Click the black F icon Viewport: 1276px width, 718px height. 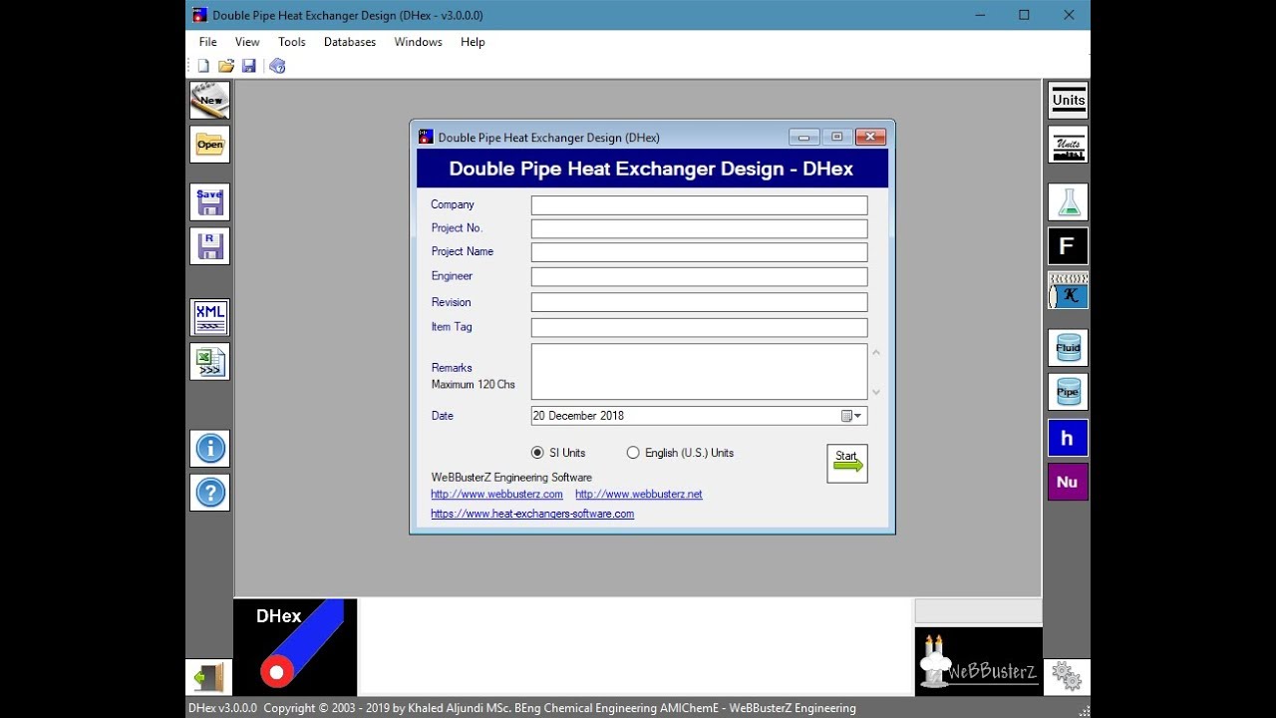(x=1068, y=246)
